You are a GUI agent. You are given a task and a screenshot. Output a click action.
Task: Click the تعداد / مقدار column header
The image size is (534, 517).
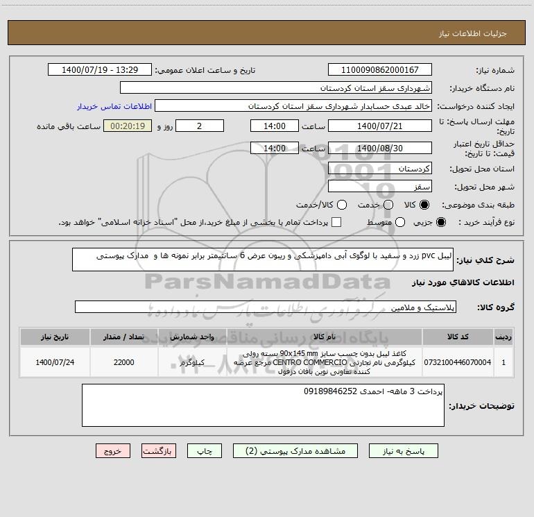click(x=123, y=337)
